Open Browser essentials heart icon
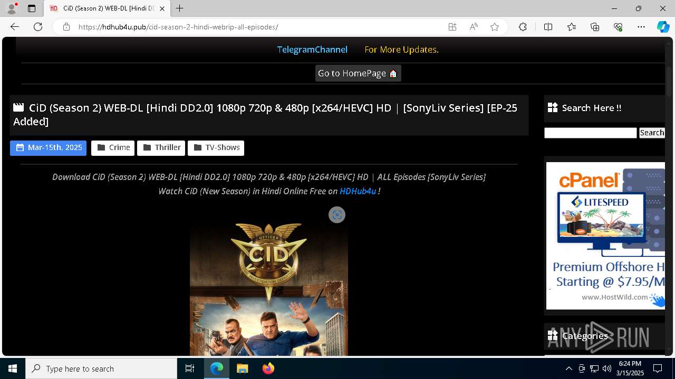675x379 pixels. pos(618,27)
